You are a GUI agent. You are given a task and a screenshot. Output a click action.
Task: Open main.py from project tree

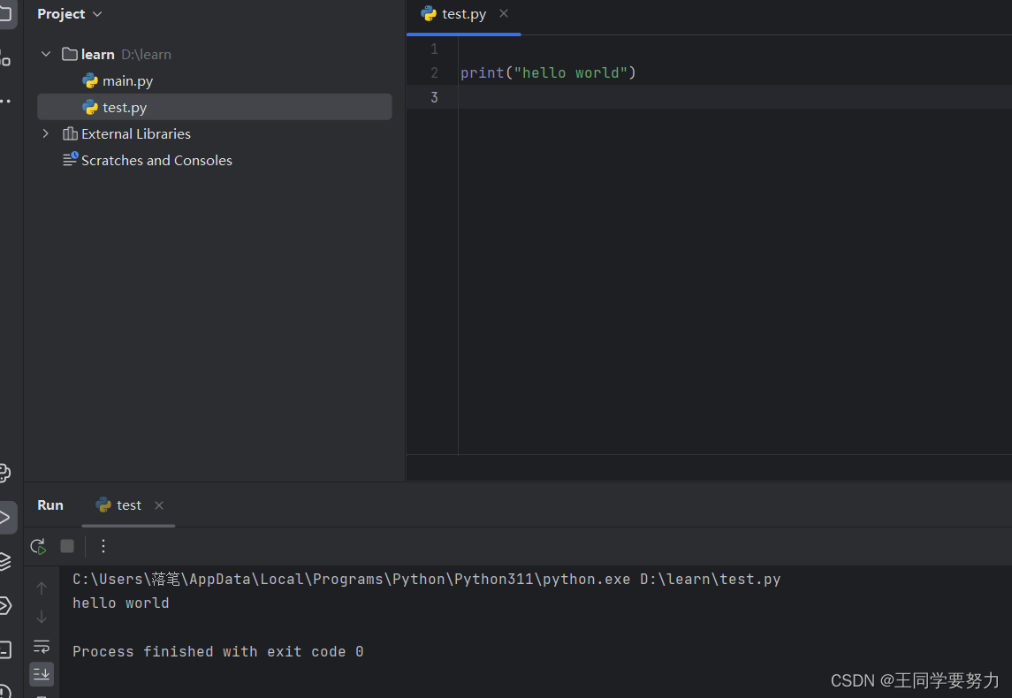point(127,80)
